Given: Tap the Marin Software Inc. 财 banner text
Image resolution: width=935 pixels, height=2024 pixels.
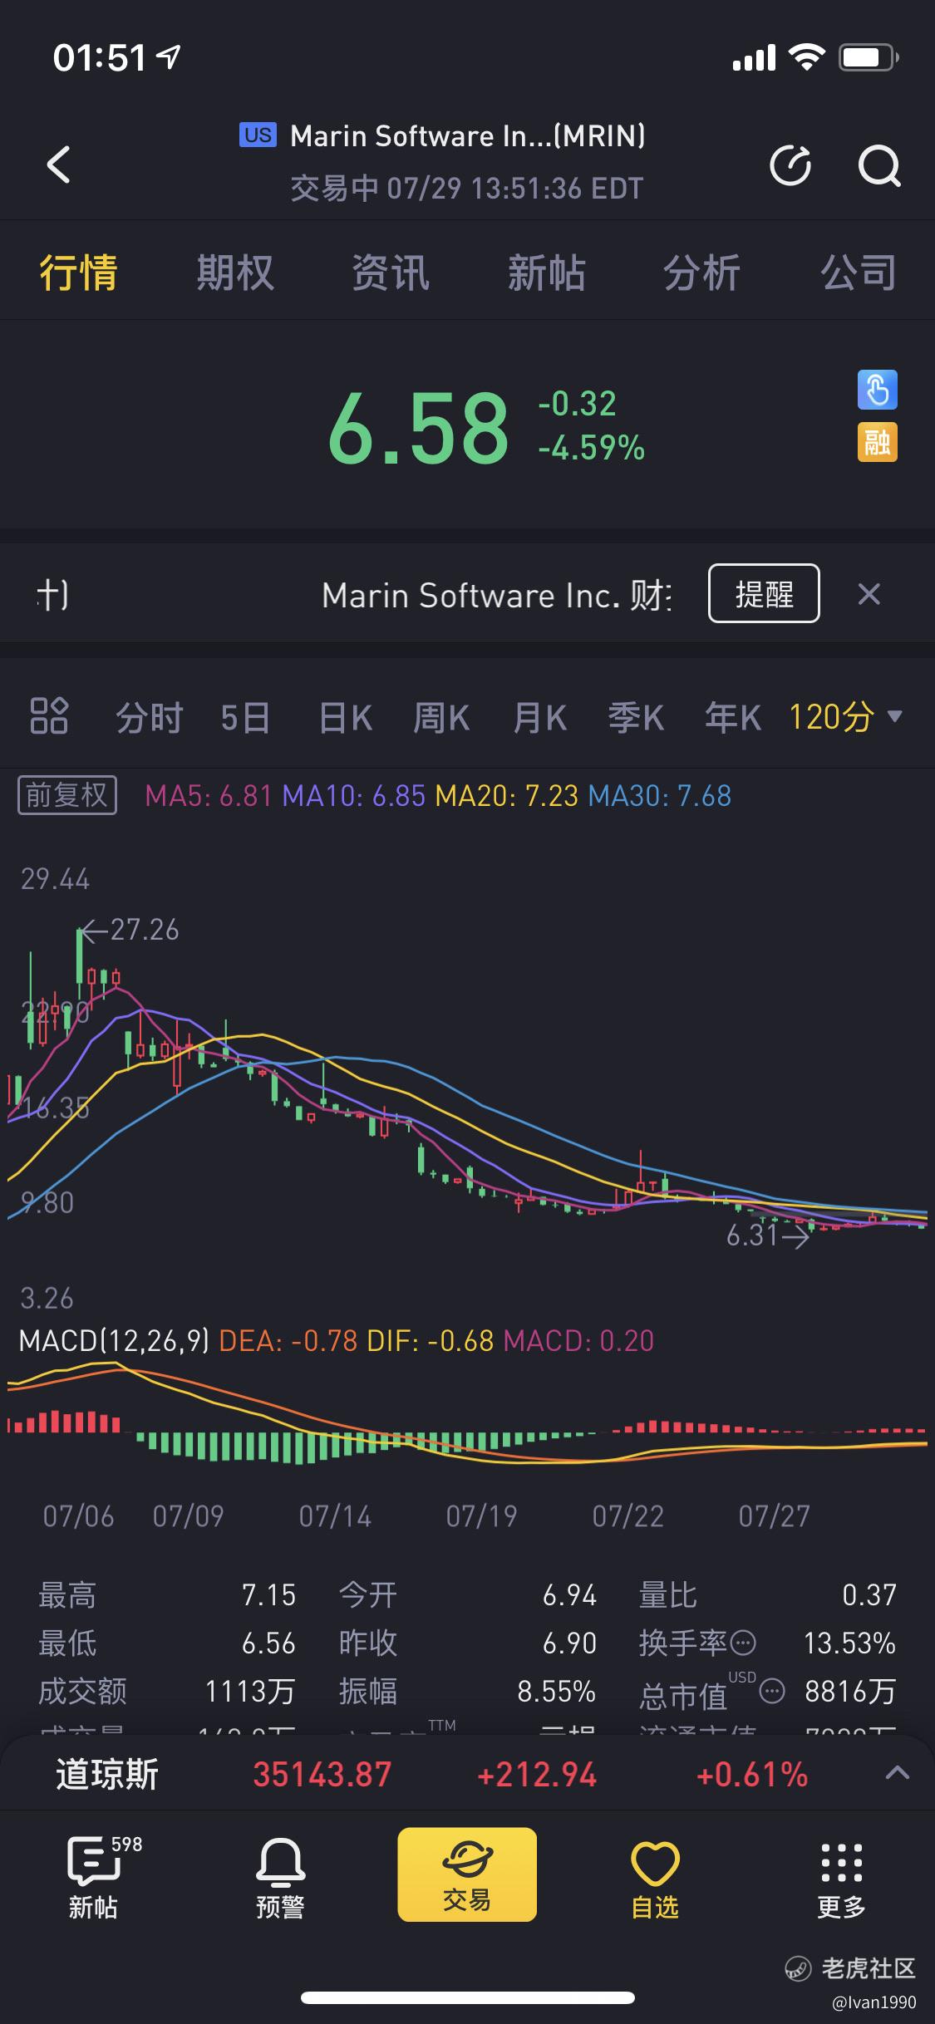Looking at the screenshot, I should pos(497,595).
